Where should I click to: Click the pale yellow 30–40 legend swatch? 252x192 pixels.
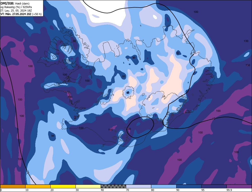(x=88, y=186)
